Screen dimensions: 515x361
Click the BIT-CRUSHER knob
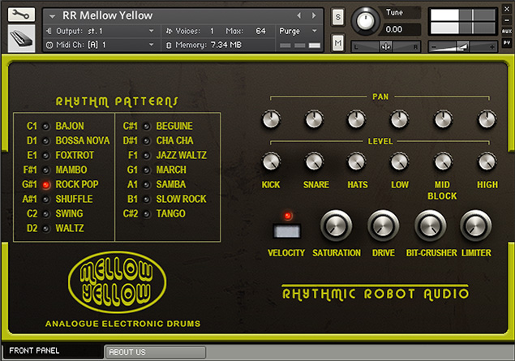430,226
